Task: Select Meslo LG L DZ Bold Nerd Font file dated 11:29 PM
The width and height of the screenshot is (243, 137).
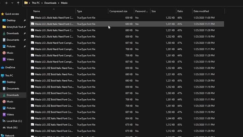Action: pyautogui.click(x=127, y=106)
